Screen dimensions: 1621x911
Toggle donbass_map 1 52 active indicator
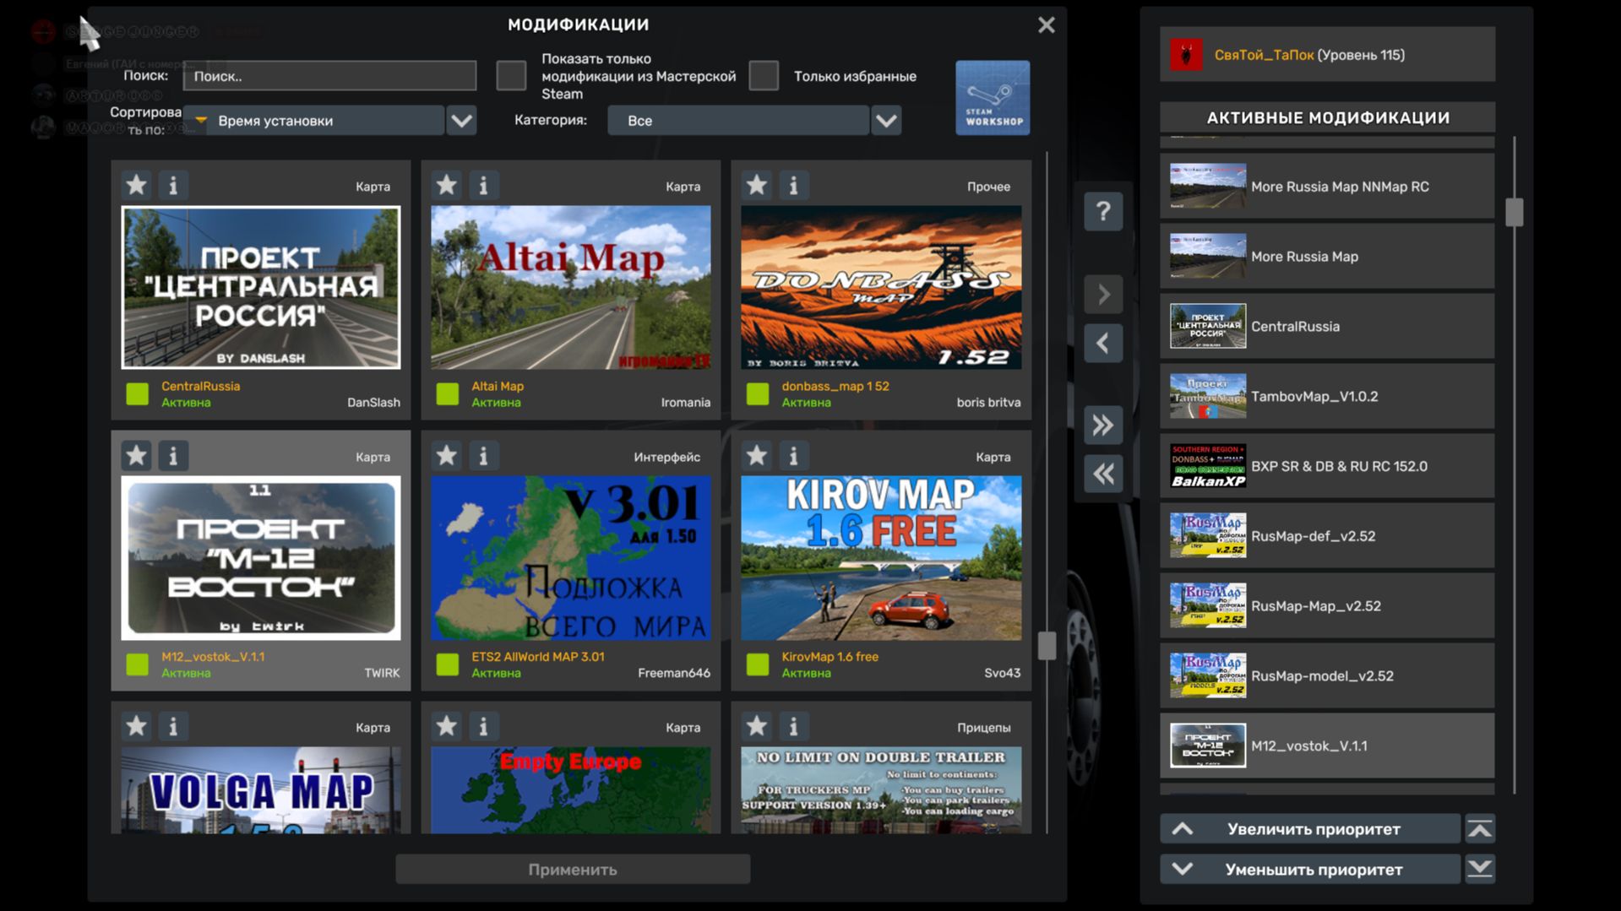(x=758, y=394)
